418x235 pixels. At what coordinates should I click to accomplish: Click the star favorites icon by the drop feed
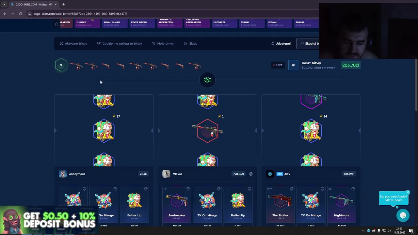click(56, 24)
